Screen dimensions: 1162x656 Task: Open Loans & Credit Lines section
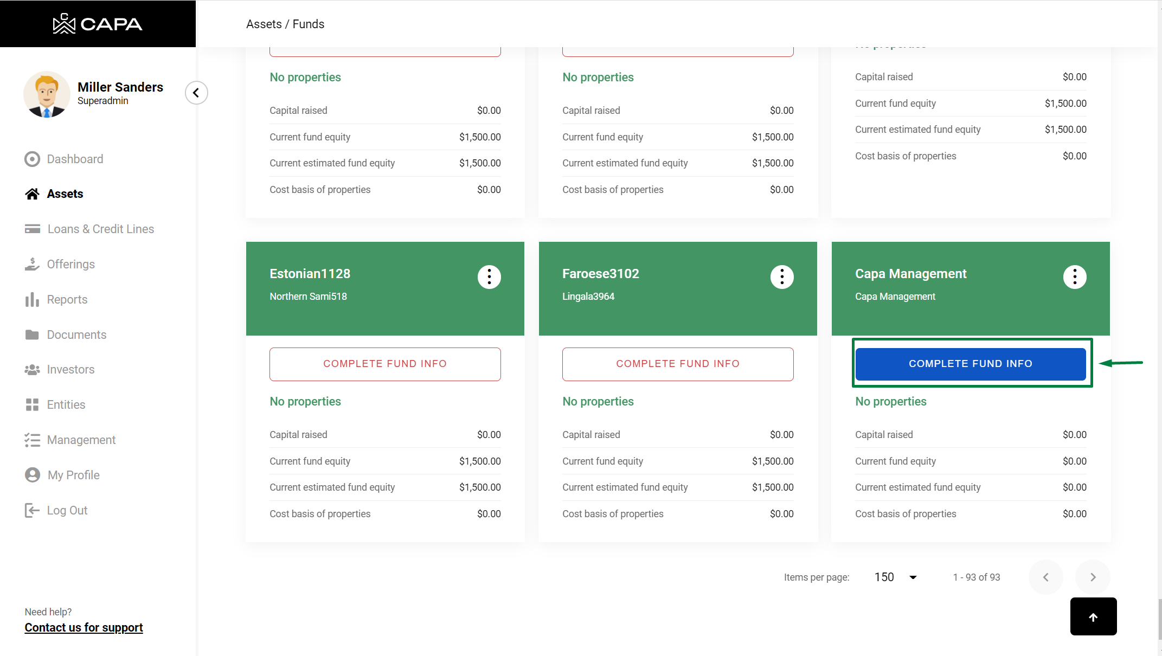point(100,229)
